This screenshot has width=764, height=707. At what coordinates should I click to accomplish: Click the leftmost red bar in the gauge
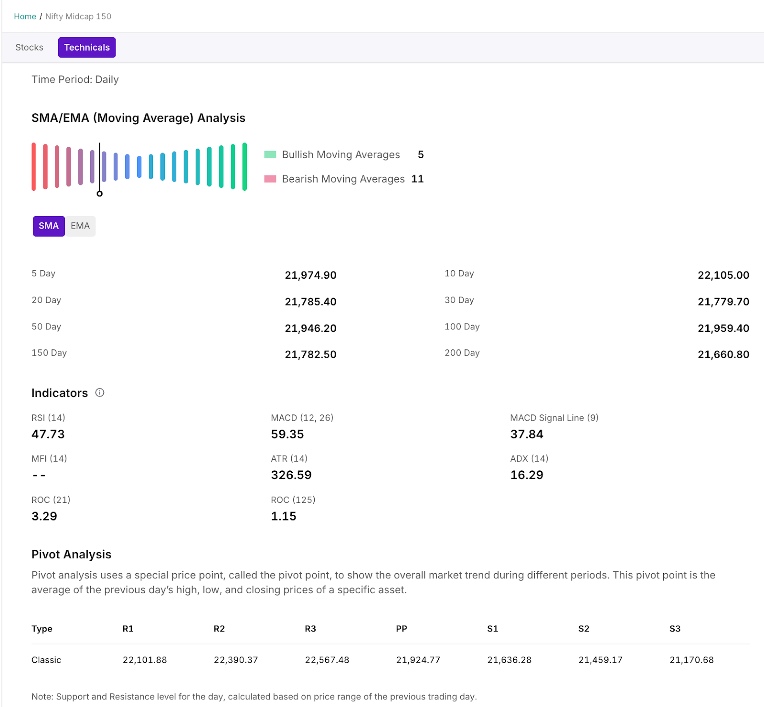coord(34,166)
